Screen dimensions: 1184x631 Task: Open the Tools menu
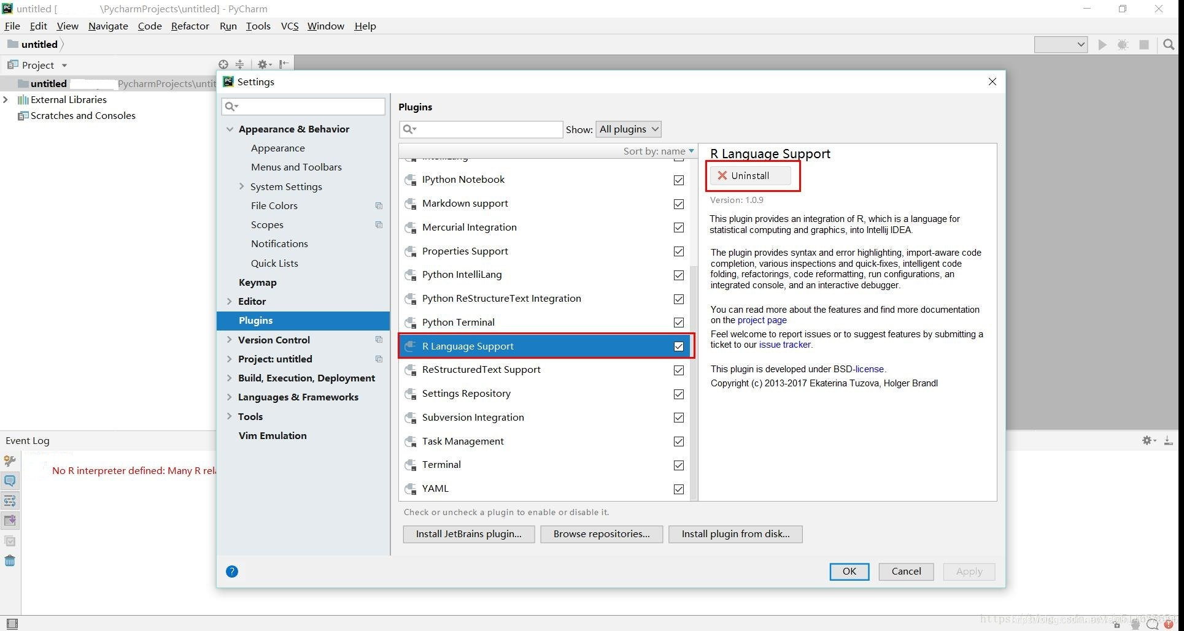click(258, 26)
